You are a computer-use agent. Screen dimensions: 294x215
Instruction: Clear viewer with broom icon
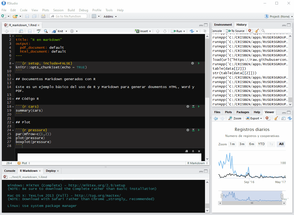click(x=276, y=118)
